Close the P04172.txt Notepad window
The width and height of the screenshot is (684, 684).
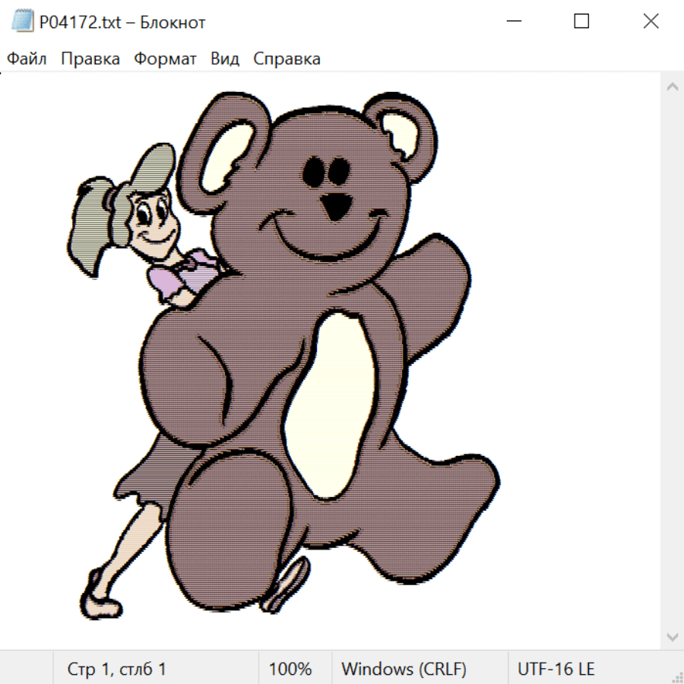pos(651,22)
